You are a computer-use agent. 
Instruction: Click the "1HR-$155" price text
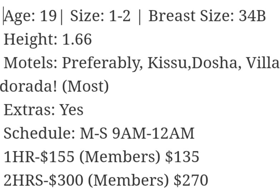pyautogui.click(x=39, y=157)
